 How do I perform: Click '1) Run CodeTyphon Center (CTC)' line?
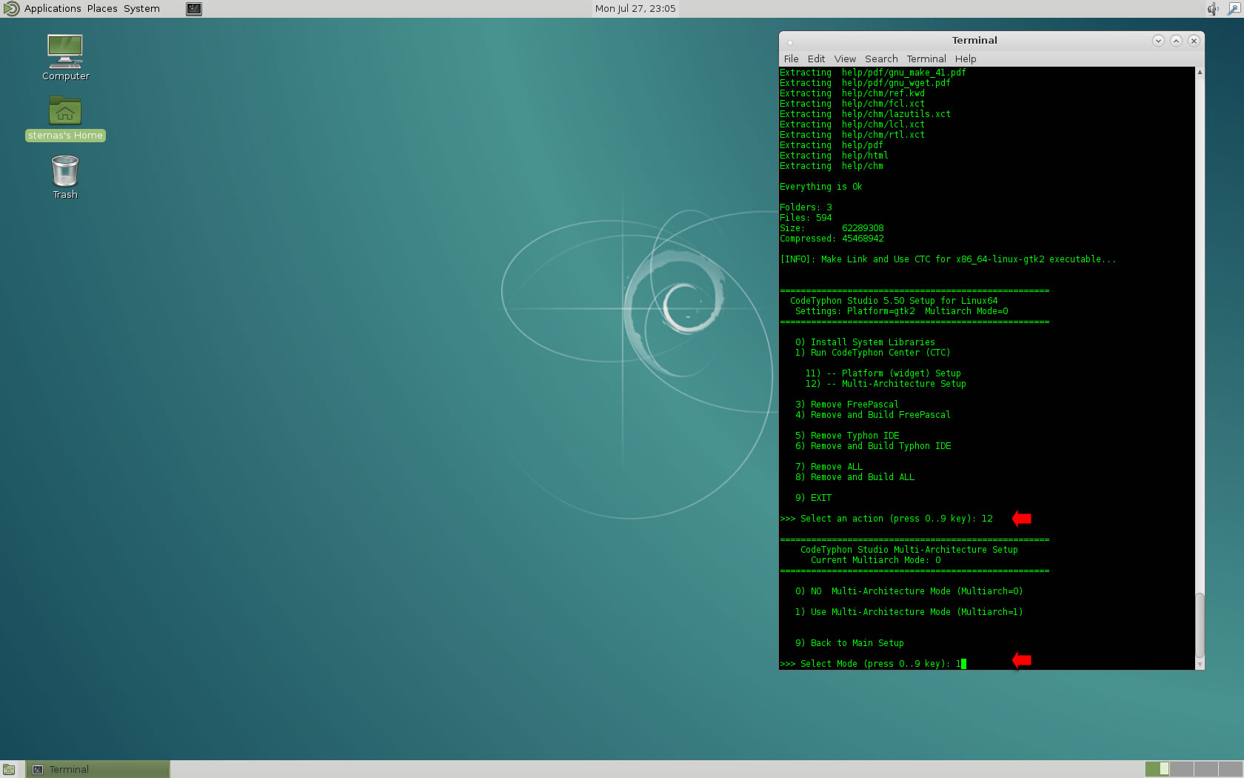pos(872,353)
